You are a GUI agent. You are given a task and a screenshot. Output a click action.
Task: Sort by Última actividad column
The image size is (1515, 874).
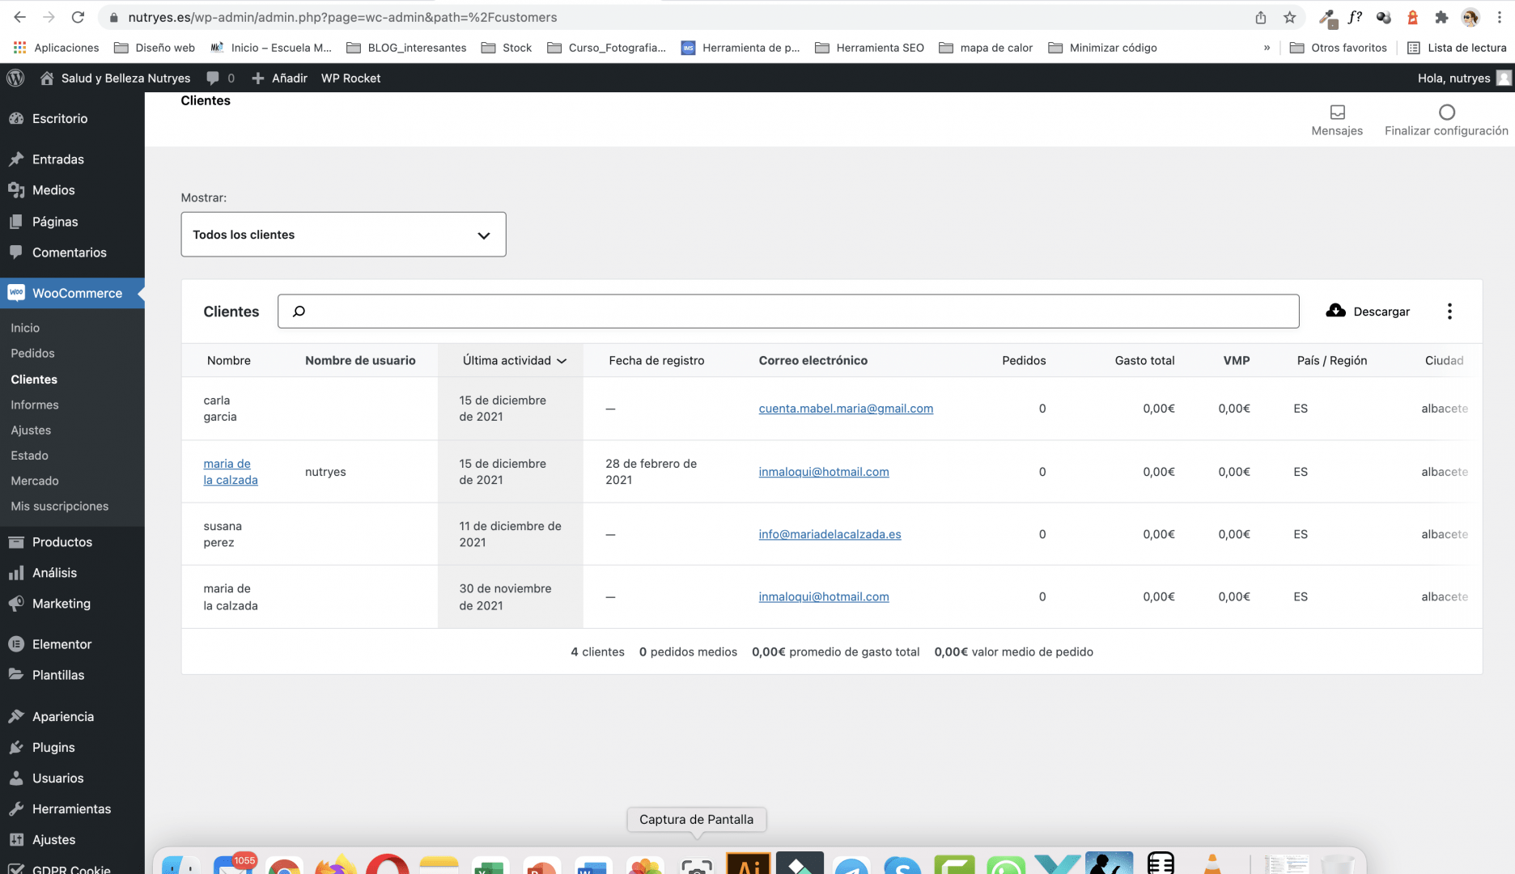[x=514, y=360]
